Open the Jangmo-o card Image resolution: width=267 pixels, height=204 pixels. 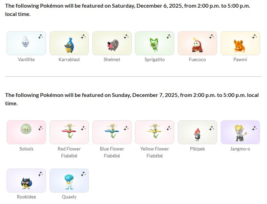pos(240,132)
